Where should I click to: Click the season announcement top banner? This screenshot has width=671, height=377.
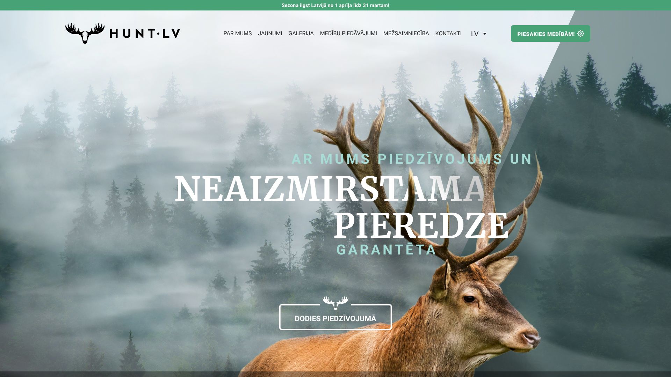tap(335, 5)
